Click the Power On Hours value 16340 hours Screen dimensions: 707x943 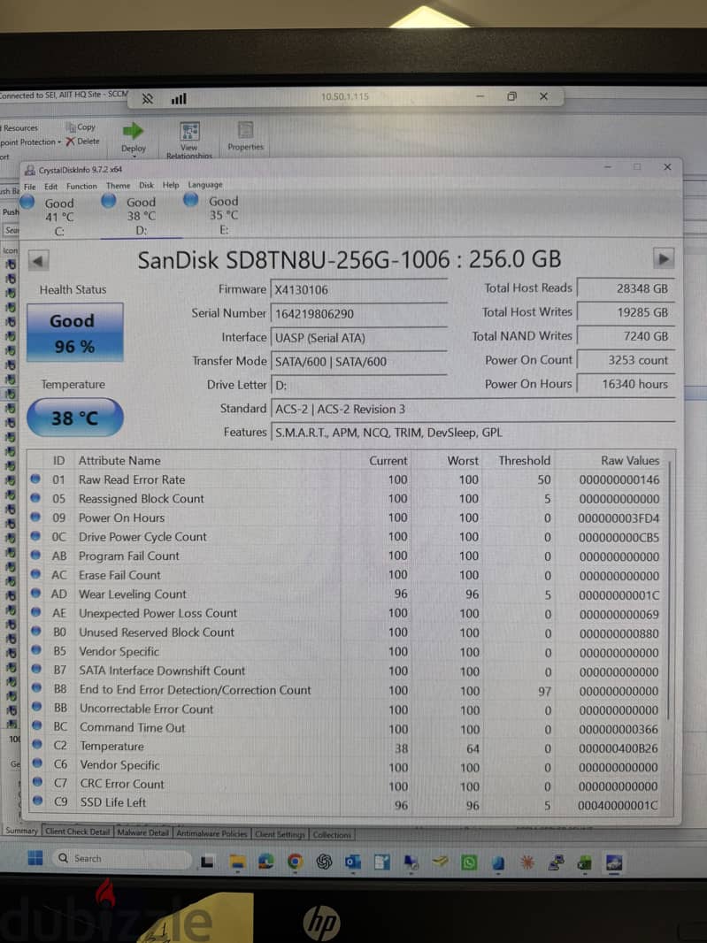626,384
